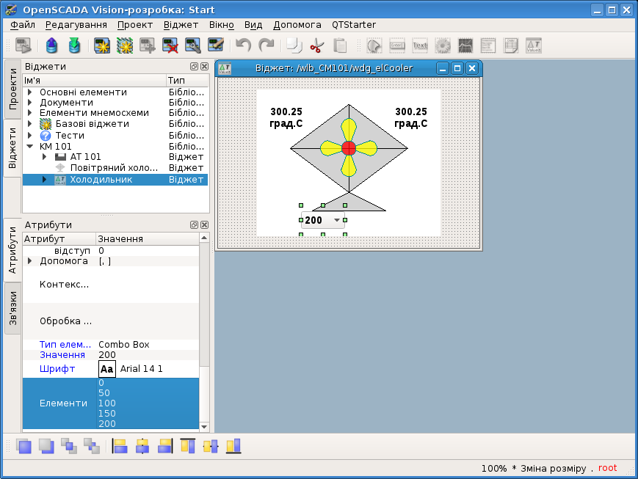Select the AT 101 widget item

point(85,157)
